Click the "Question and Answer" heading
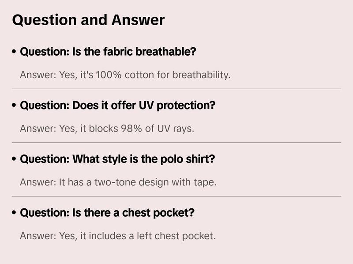 [88, 20]
